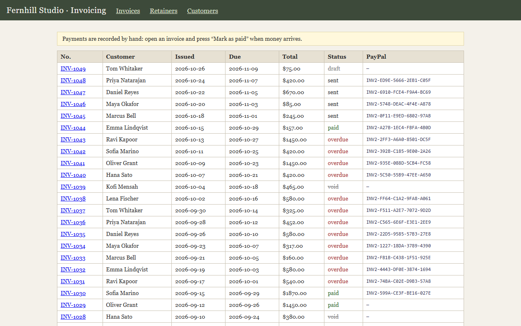The width and height of the screenshot is (521, 326).
Task: Click the PayPal ID INV2-ED9E-5666-2EB1-C05F
Action: pyautogui.click(x=398, y=81)
